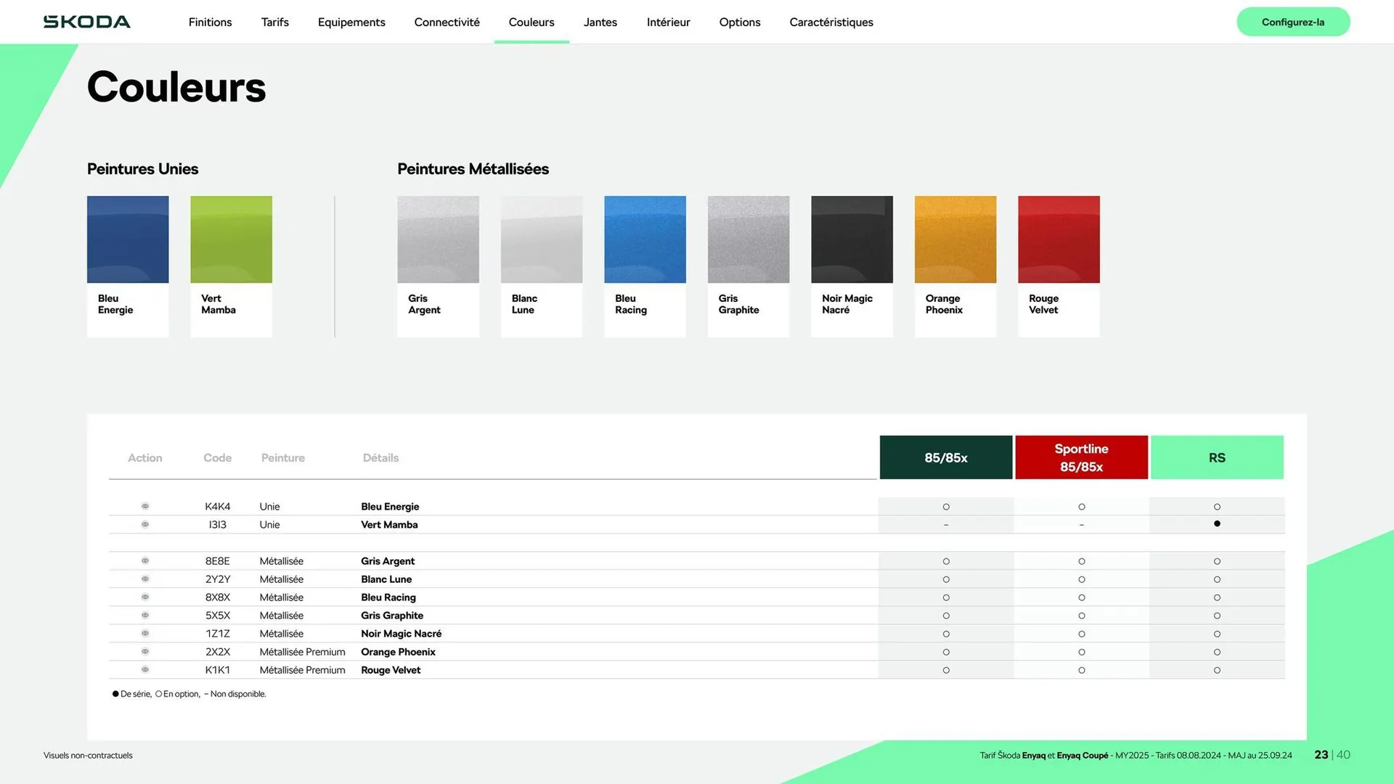
Task: Click the eye icon for Orange Phoenix row
Action: point(145,651)
